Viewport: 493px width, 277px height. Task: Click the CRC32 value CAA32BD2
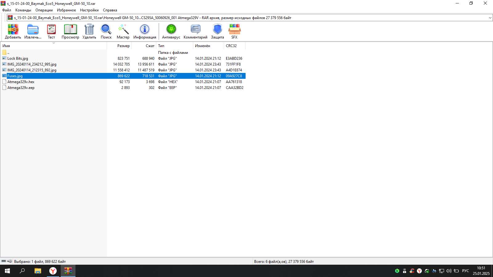click(x=234, y=88)
